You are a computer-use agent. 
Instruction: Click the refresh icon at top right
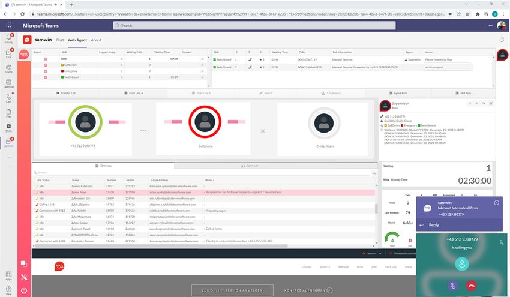501,40
